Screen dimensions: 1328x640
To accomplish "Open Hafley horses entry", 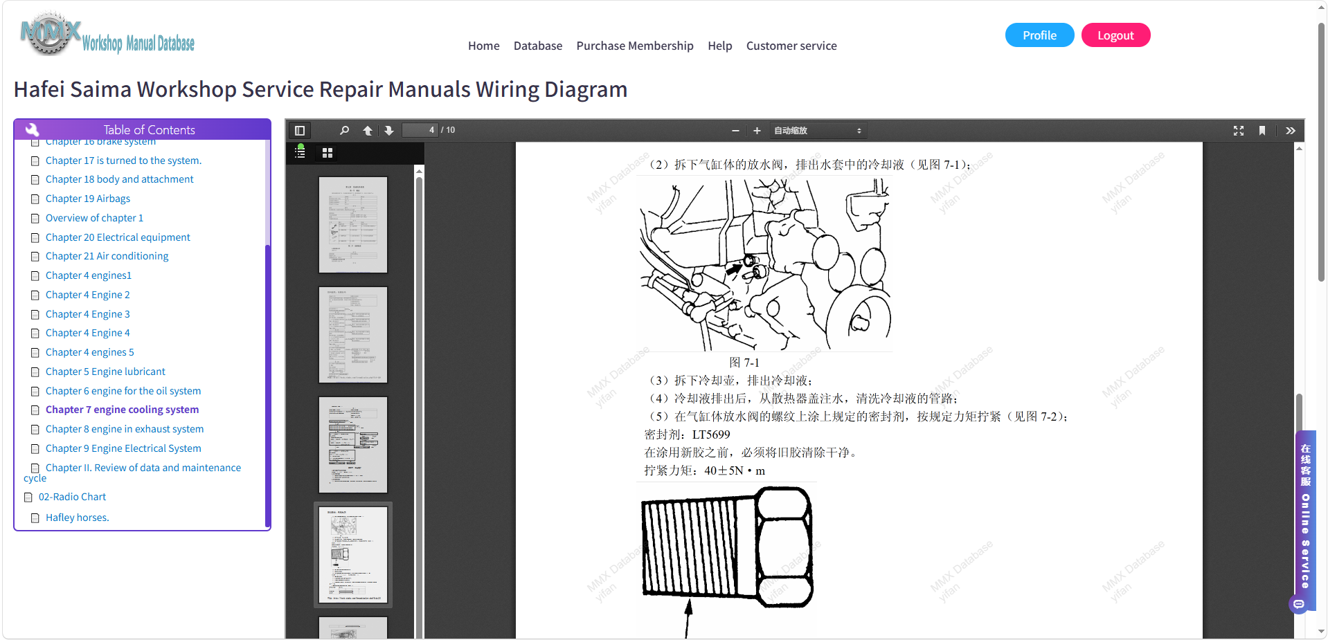I will [78, 518].
